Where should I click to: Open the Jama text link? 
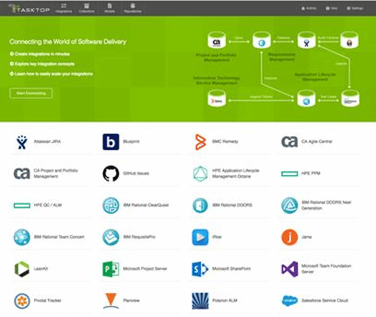(306, 237)
